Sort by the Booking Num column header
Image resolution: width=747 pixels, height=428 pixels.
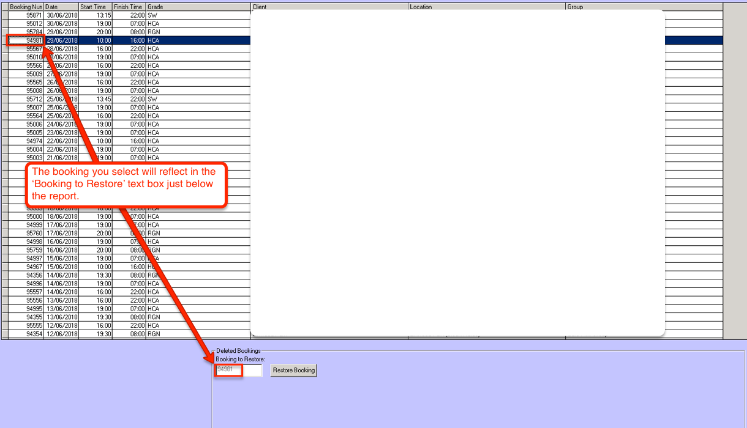coord(24,7)
